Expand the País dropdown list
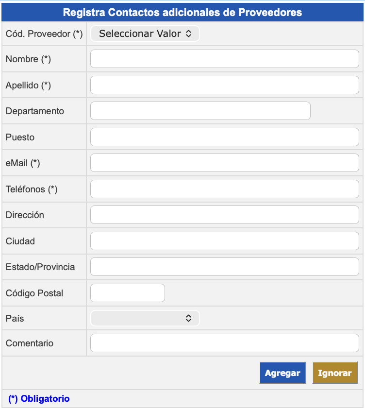The height and width of the screenshot is (410, 365). tap(145, 319)
